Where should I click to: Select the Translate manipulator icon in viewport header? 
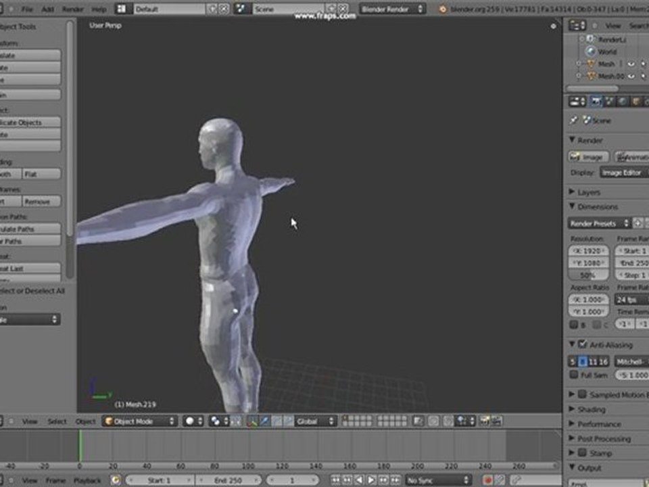point(264,421)
